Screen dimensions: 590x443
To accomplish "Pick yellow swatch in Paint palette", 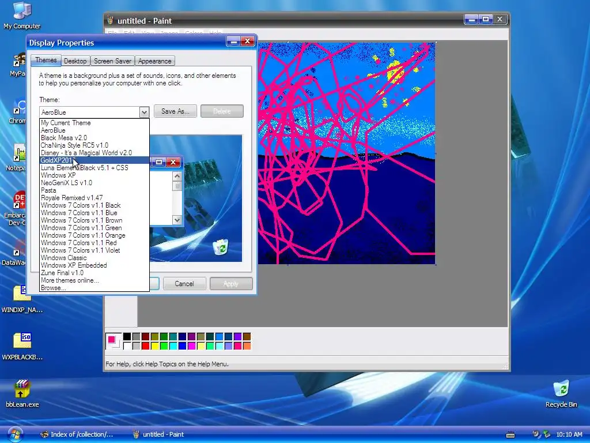I will tap(154, 346).
